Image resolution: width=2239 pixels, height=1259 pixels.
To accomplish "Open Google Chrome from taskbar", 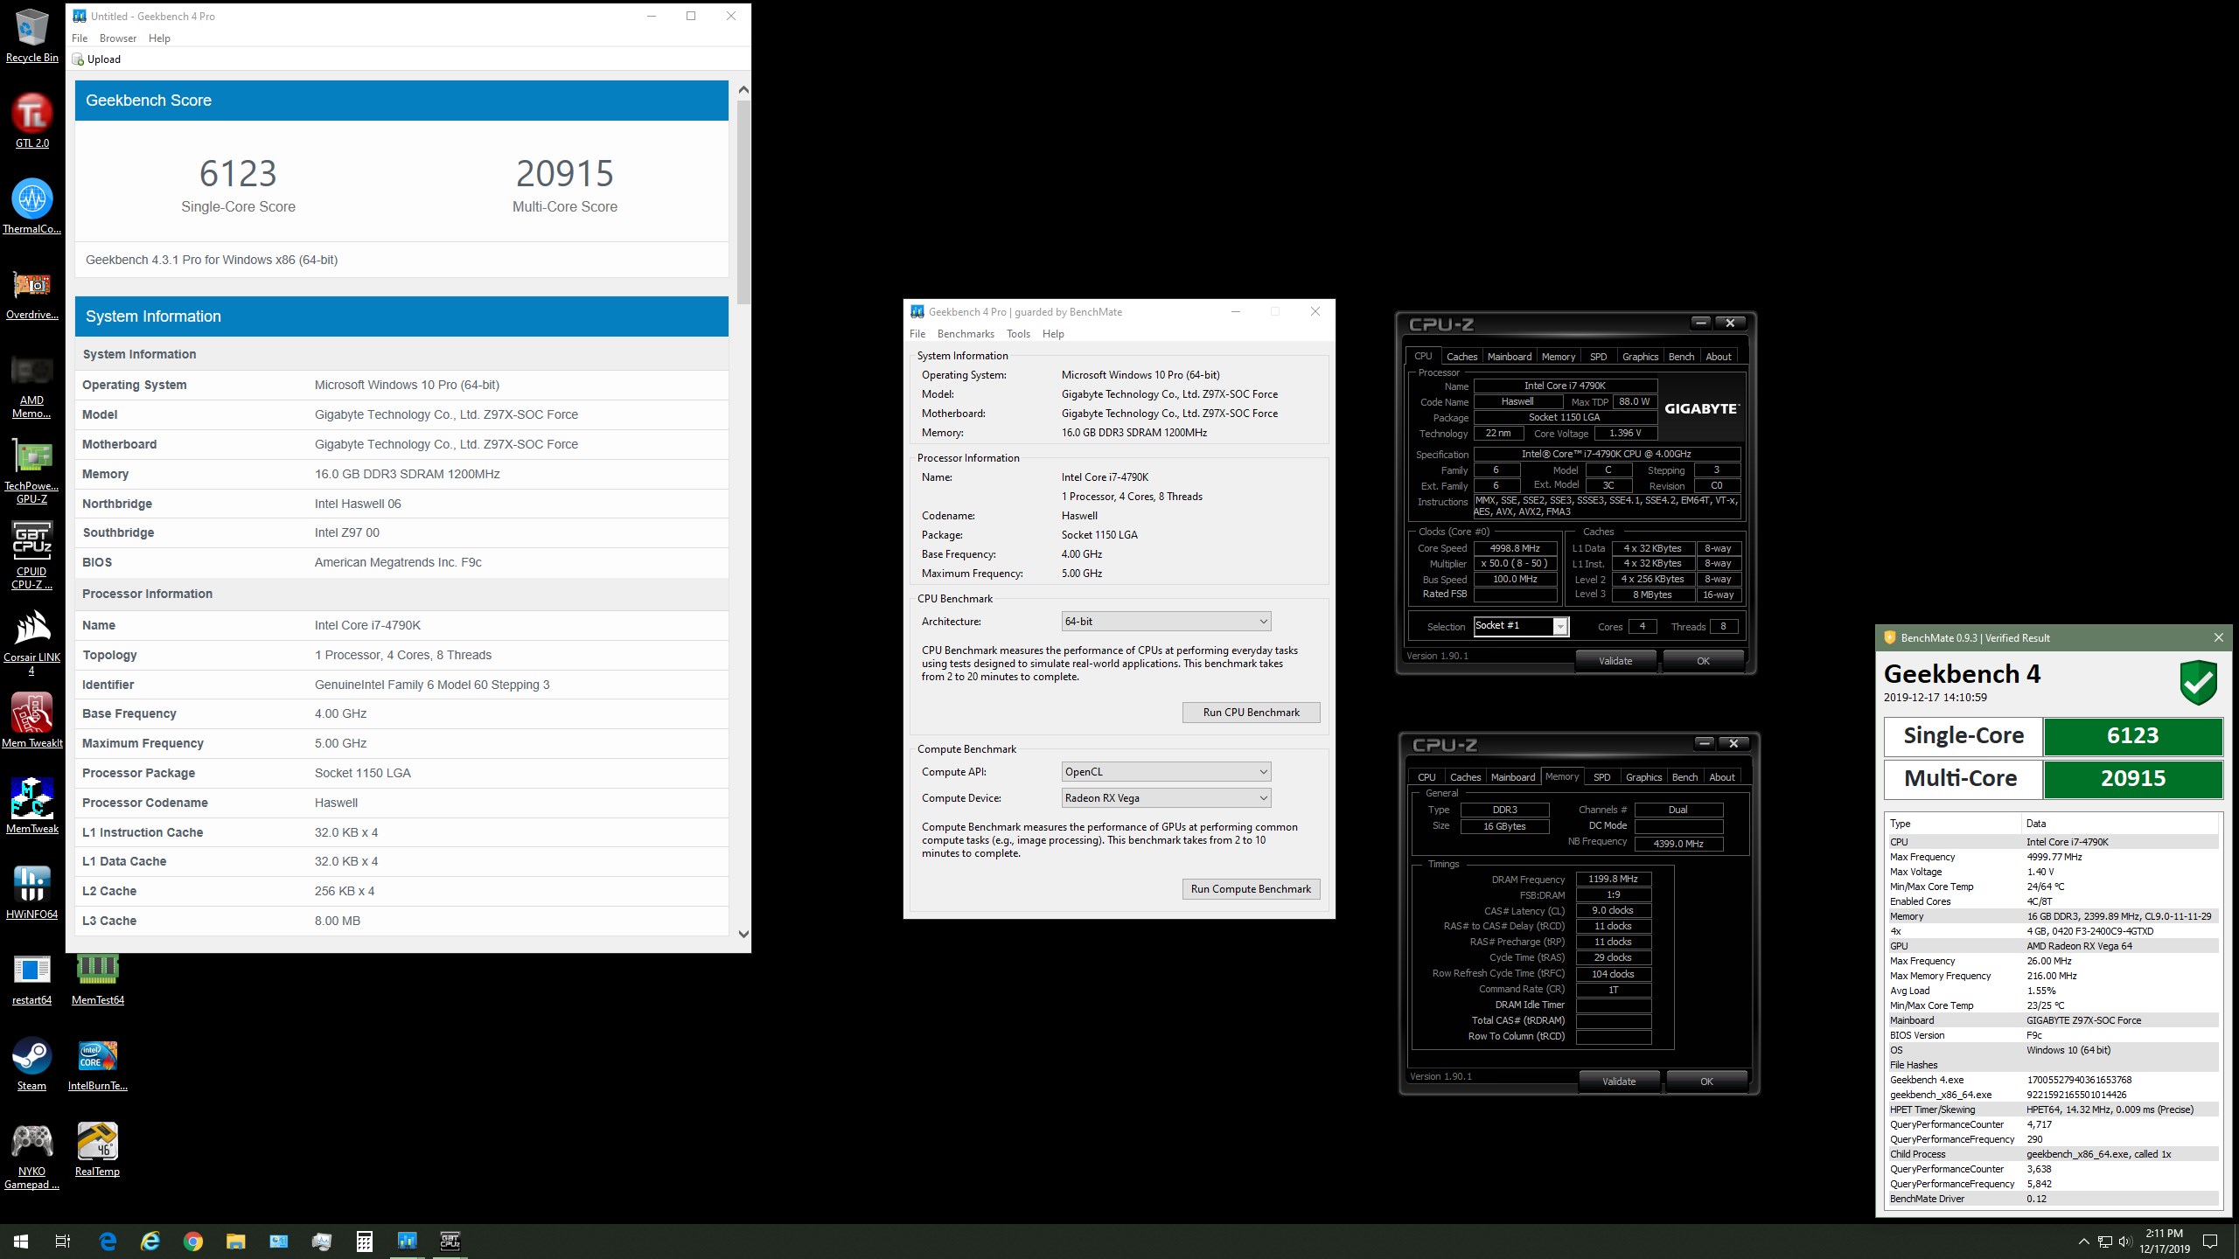I will pyautogui.click(x=193, y=1241).
